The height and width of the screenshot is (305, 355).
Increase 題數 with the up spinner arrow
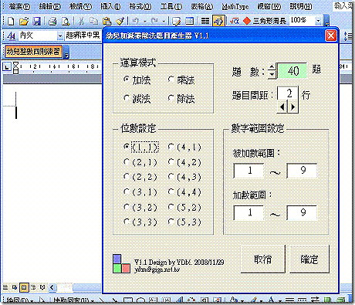(x=272, y=67)
